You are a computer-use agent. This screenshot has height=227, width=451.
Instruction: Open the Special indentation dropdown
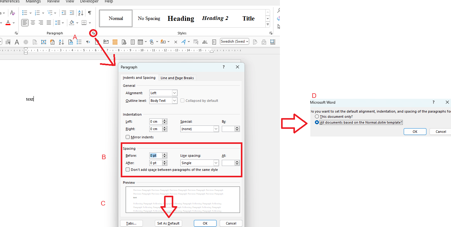(216, 129)
